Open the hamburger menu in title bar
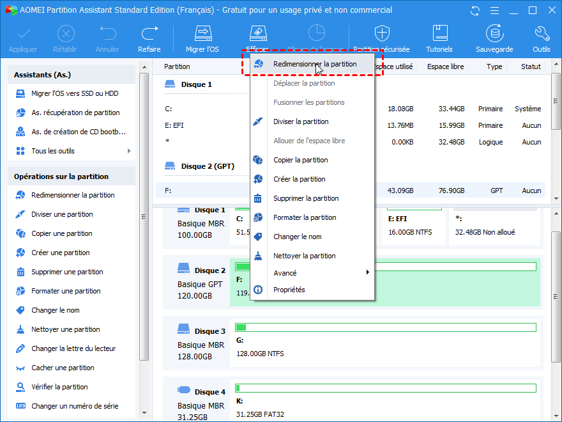The width and height of the screenshot is (562, 422). tap(494, 11)
